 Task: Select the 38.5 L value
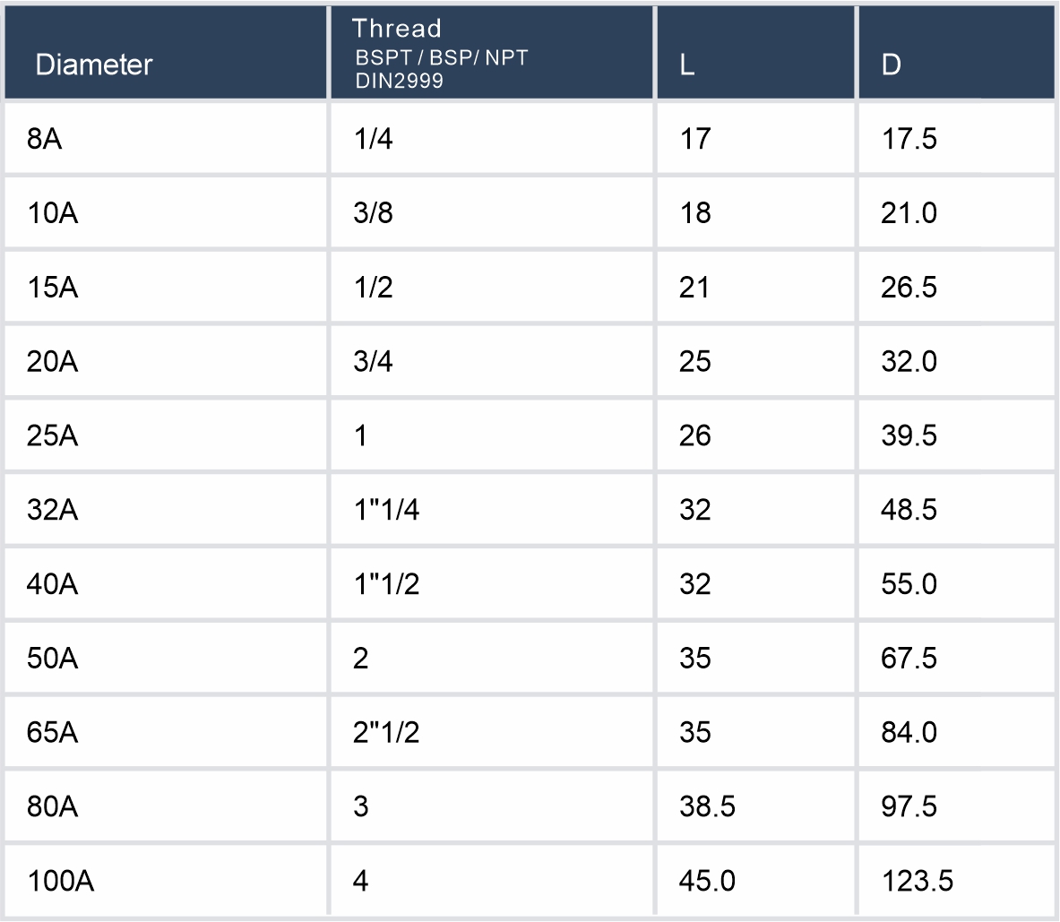(x=707, y=807)
